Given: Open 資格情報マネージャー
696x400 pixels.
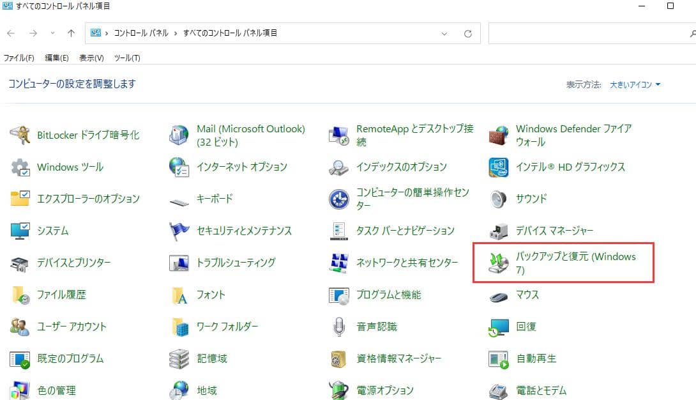Looking at the screenshot, I should [399, 358].
